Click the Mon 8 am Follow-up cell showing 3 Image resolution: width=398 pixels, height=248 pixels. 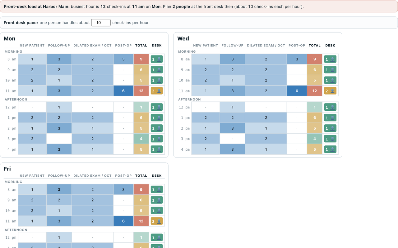click(x=59, y=59)
